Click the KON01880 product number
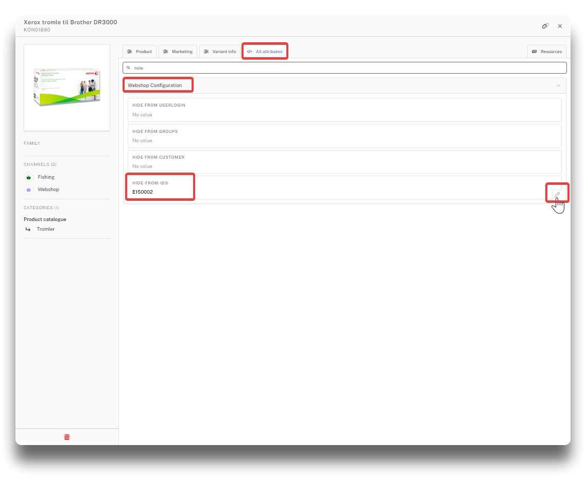The width and height of the screenshot is (586, 477). (37, 30)
